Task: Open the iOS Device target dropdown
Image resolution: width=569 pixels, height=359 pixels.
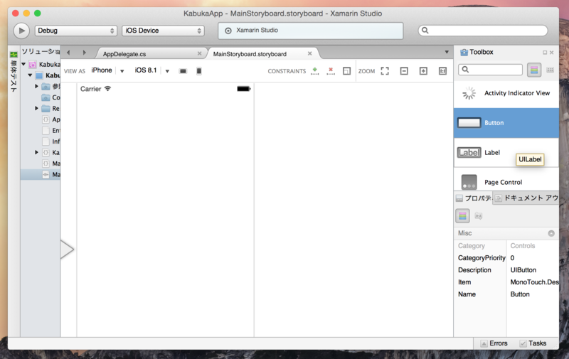Action: tap(163, 31)
